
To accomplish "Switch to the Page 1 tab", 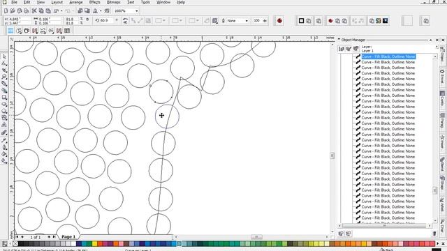I will [68, 237].
